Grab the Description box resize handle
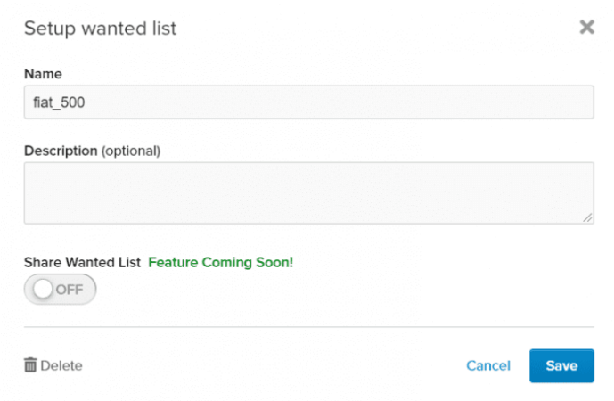The image size is (614, 401). (x=587, y=217)
